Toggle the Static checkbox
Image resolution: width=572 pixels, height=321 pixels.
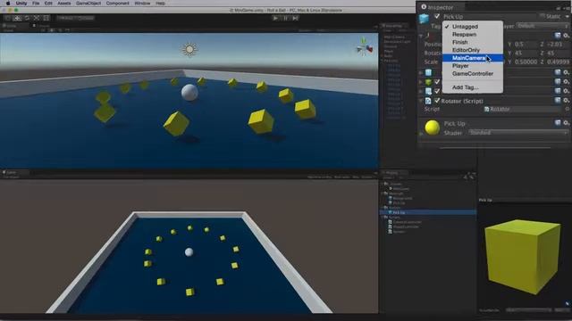tap(543, 16)
